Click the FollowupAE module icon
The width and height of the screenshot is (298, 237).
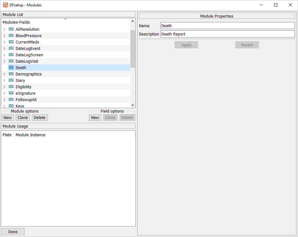11,99
